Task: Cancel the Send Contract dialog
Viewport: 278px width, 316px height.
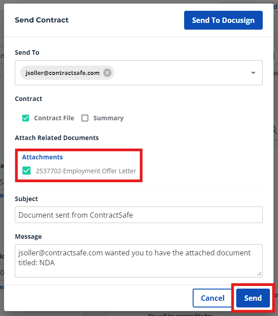Action: point(212,298)
